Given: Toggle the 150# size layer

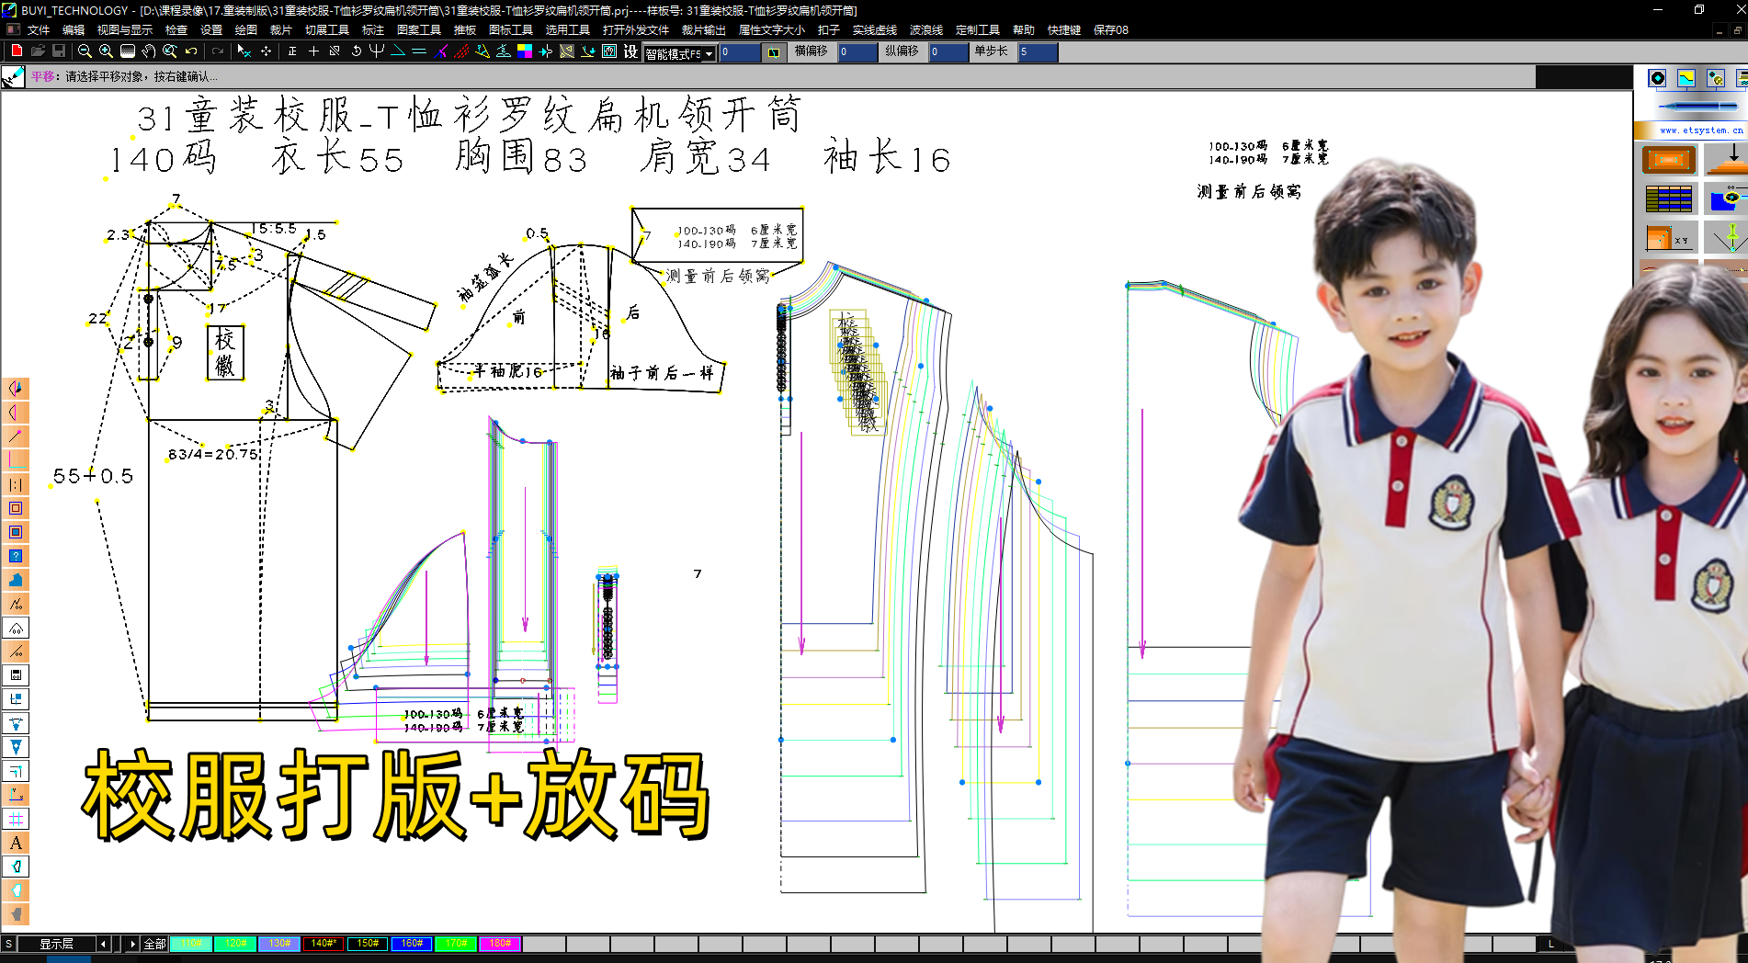Looking at the screenshot, I should pos(368,944).
